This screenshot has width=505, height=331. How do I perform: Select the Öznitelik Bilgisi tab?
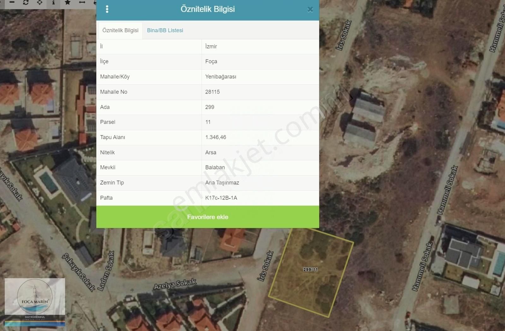(x=120, y=30)
